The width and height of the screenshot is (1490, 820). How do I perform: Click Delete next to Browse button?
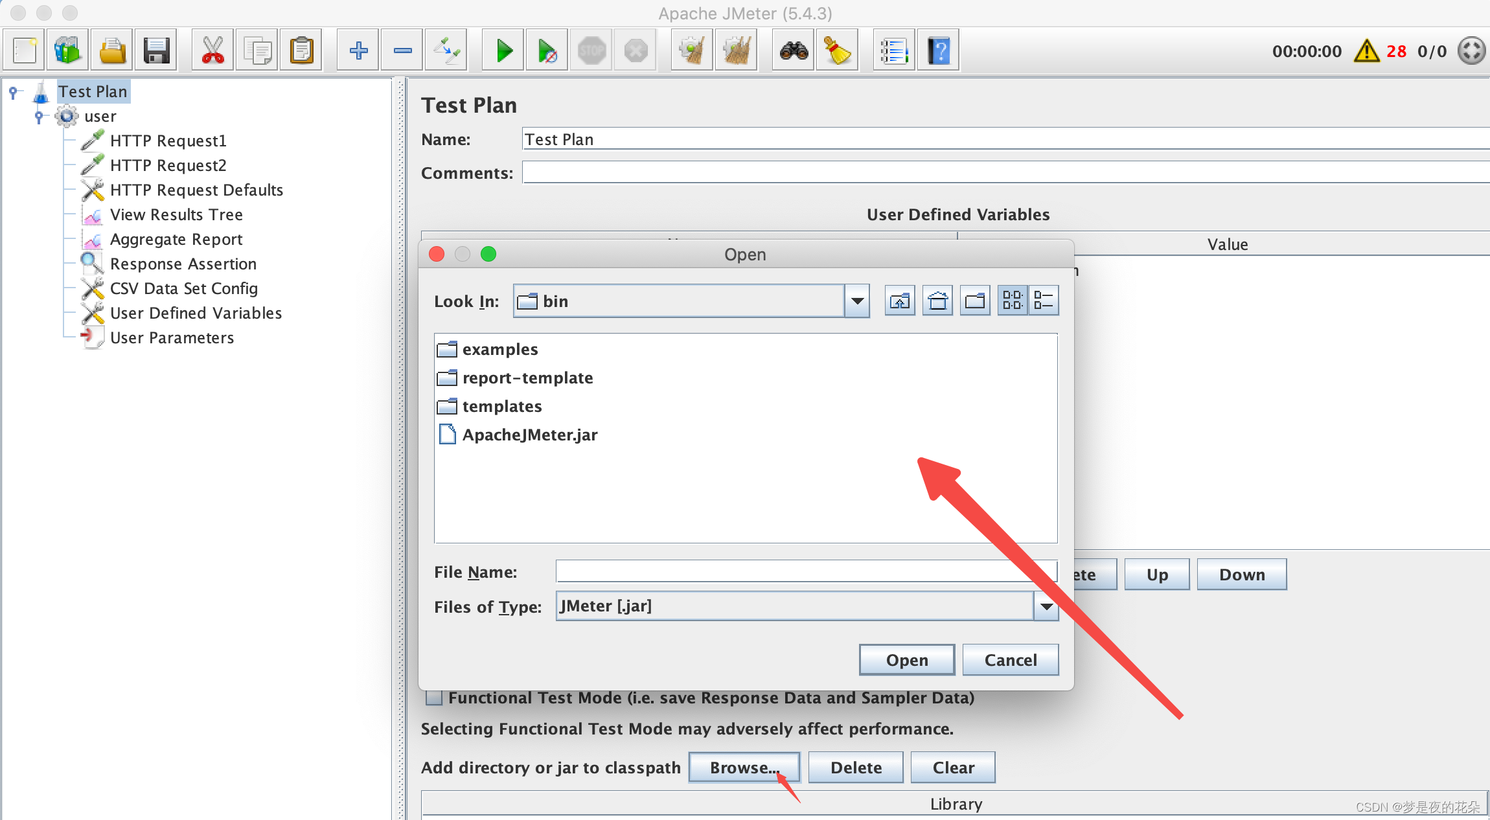pos(856,768)
